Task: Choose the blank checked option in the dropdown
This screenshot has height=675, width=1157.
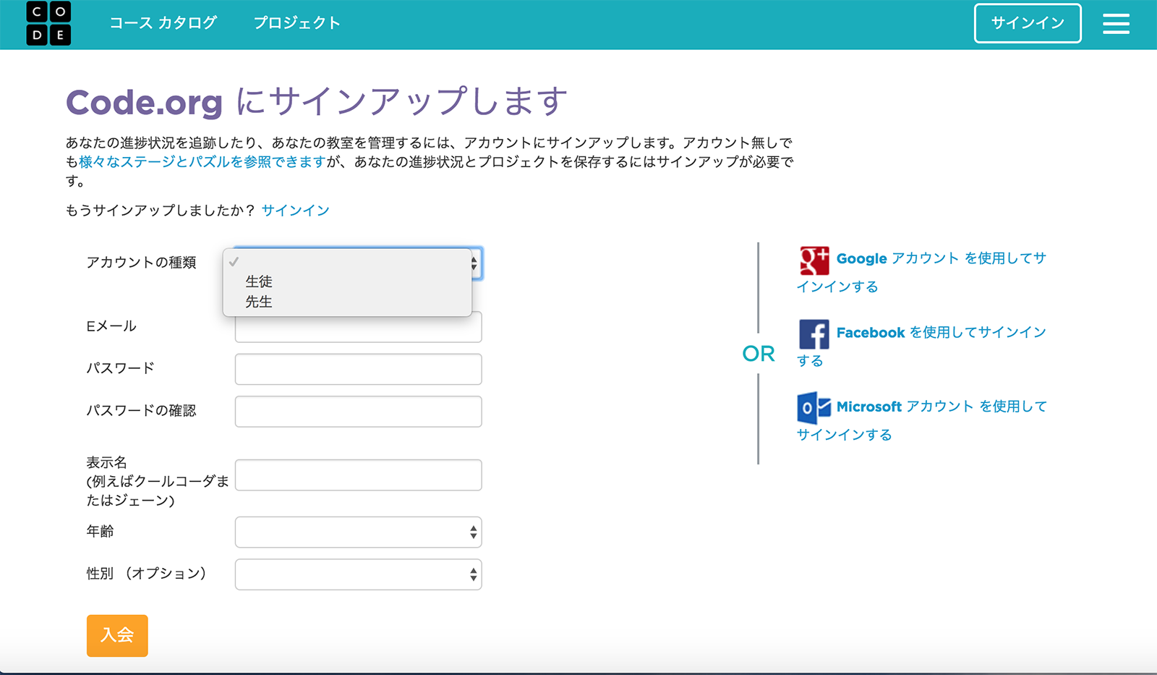Action: pyautogui.click(x=347, y=261)
